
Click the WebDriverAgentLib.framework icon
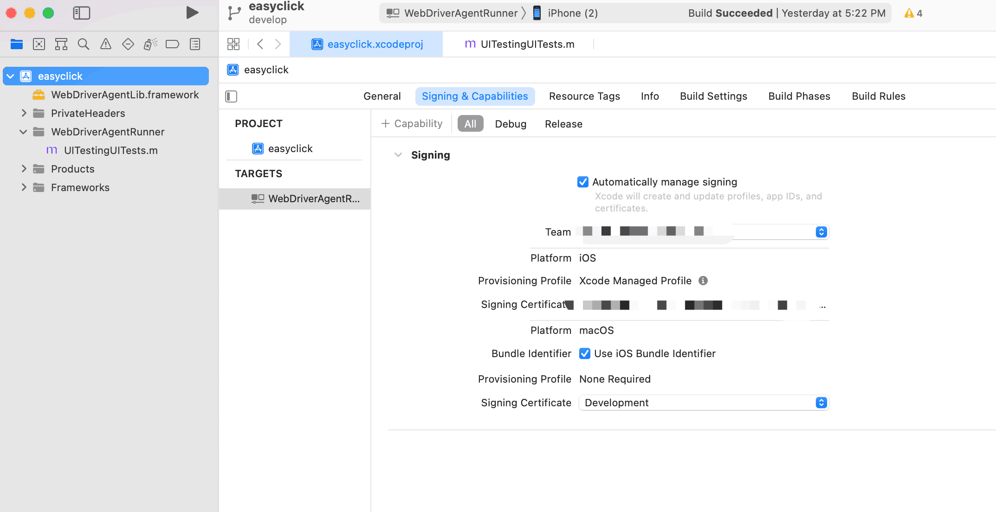(x=40, y=94)
